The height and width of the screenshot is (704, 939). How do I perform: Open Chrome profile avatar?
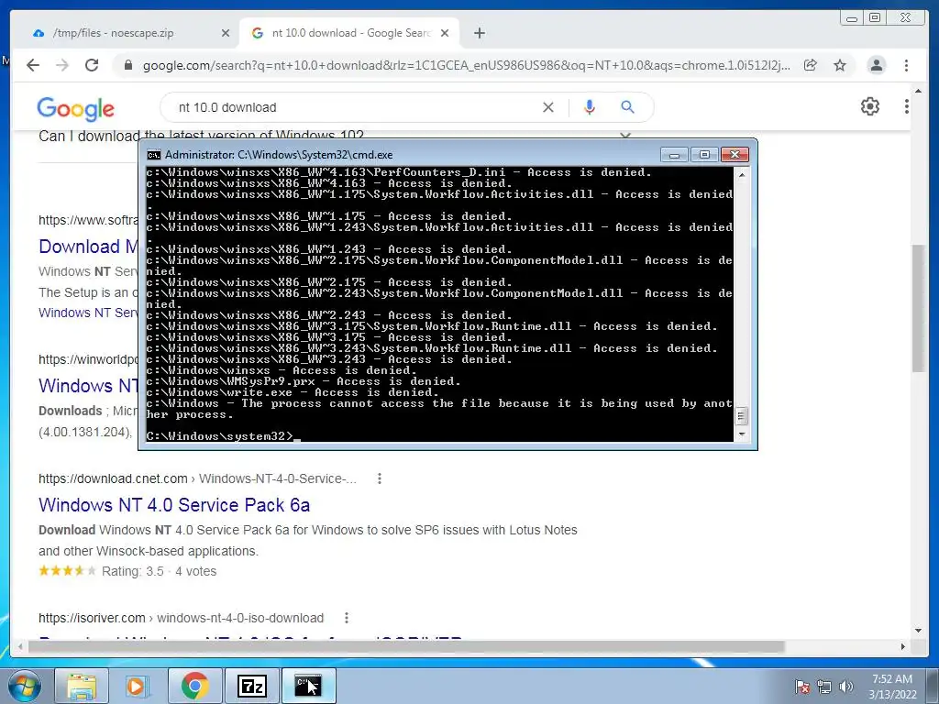[x=877, y=65]
